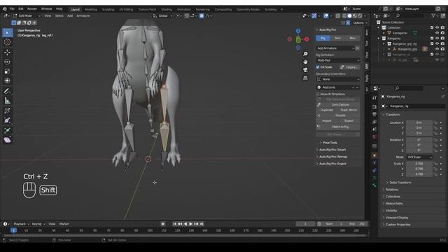Open Secondary Controllers None dropdown
The width and height of the screenshot is (448, 252).
pos(337,79)
